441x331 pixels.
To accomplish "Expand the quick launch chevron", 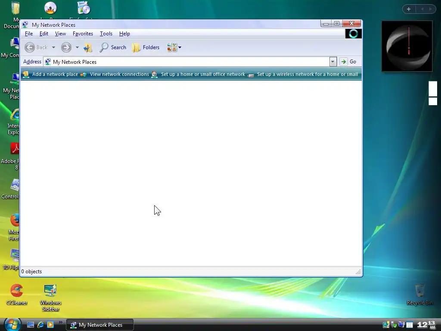I will point(60,322).
